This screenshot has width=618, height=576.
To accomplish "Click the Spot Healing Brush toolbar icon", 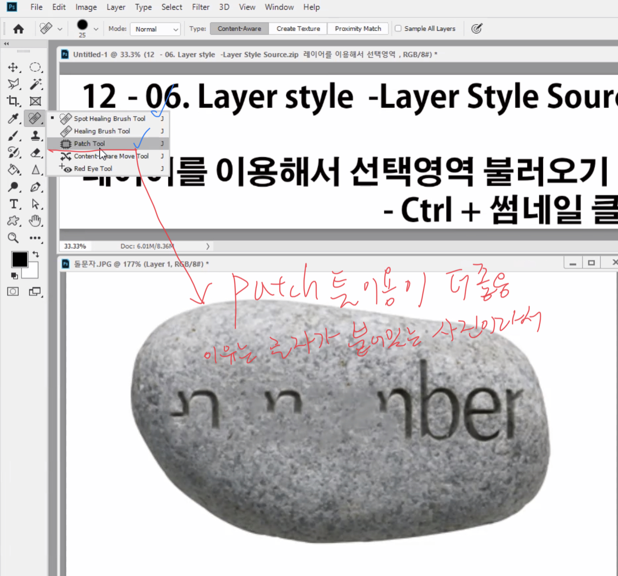I will (x=35, y=118).
